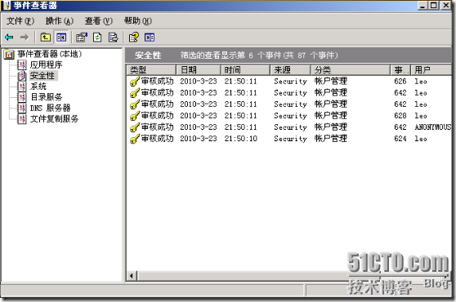Sort by the 用户 column header
Screen dimensions: 456x302
pos(431,70)
